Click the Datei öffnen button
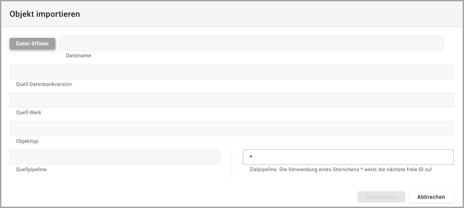464x208 pixels. 32,43
